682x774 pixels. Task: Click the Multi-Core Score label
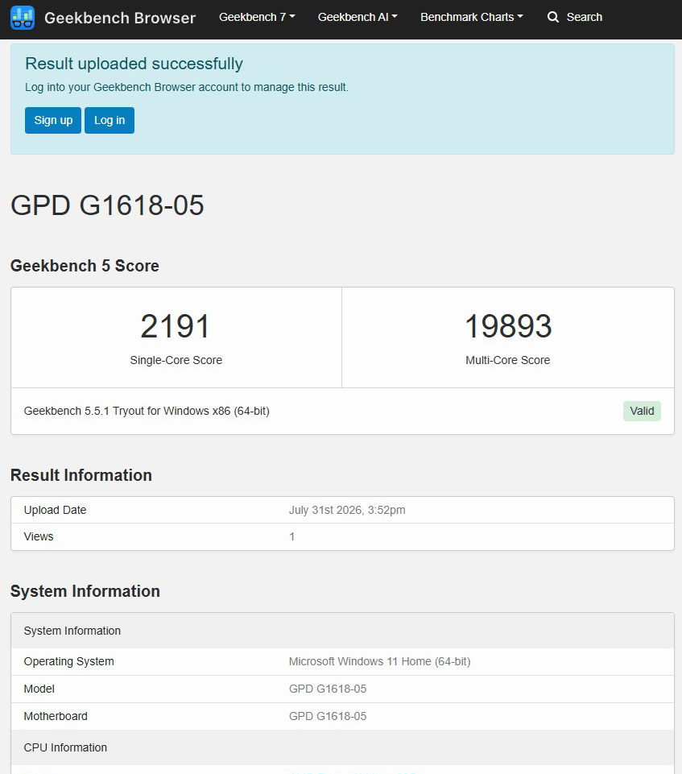coord(508,360)
